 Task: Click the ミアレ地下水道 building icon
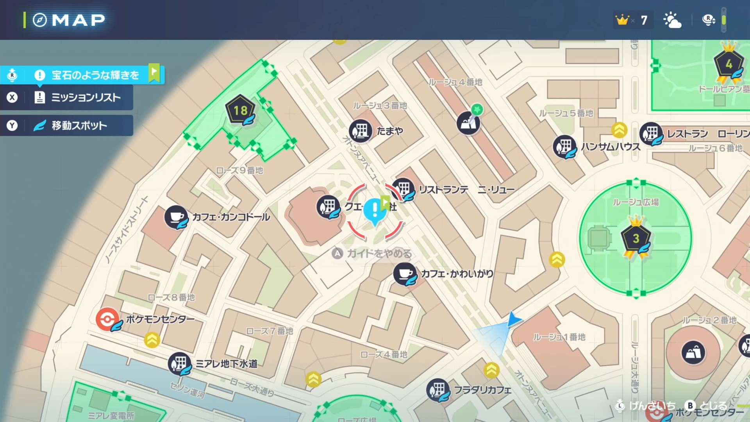[180, 364]
